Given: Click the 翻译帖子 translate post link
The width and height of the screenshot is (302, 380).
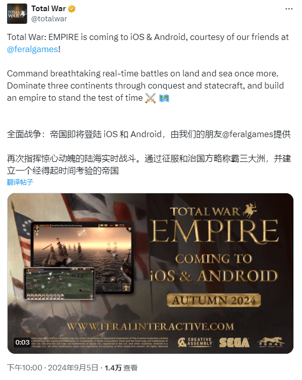Looking at the screenshot, I should coord(20,182).
